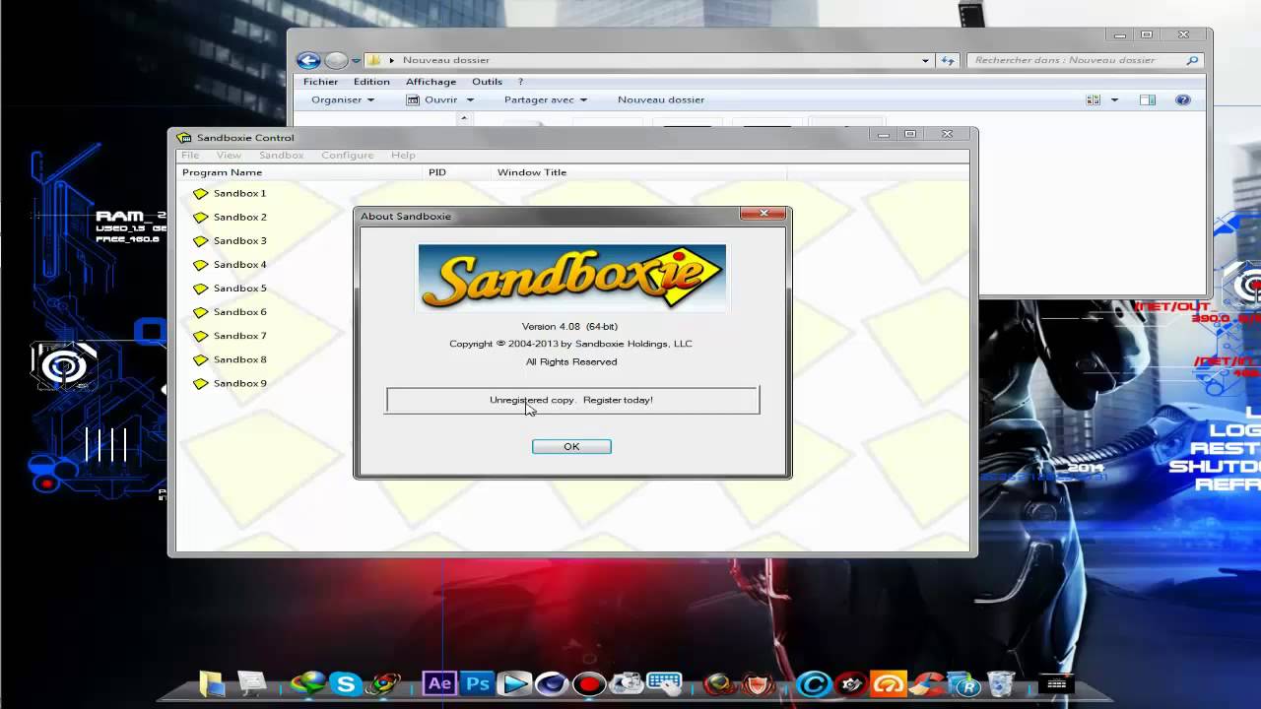Open Internet Download Manager in the dock

(308, 682)
